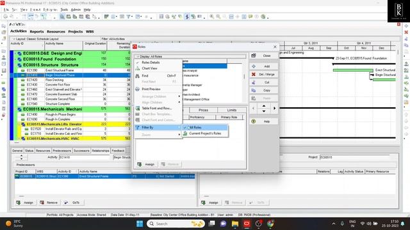Expand the EC00515.D&E Design and Engineering band
This screenshot has height=230, width=410.
(x=15, y=54)
